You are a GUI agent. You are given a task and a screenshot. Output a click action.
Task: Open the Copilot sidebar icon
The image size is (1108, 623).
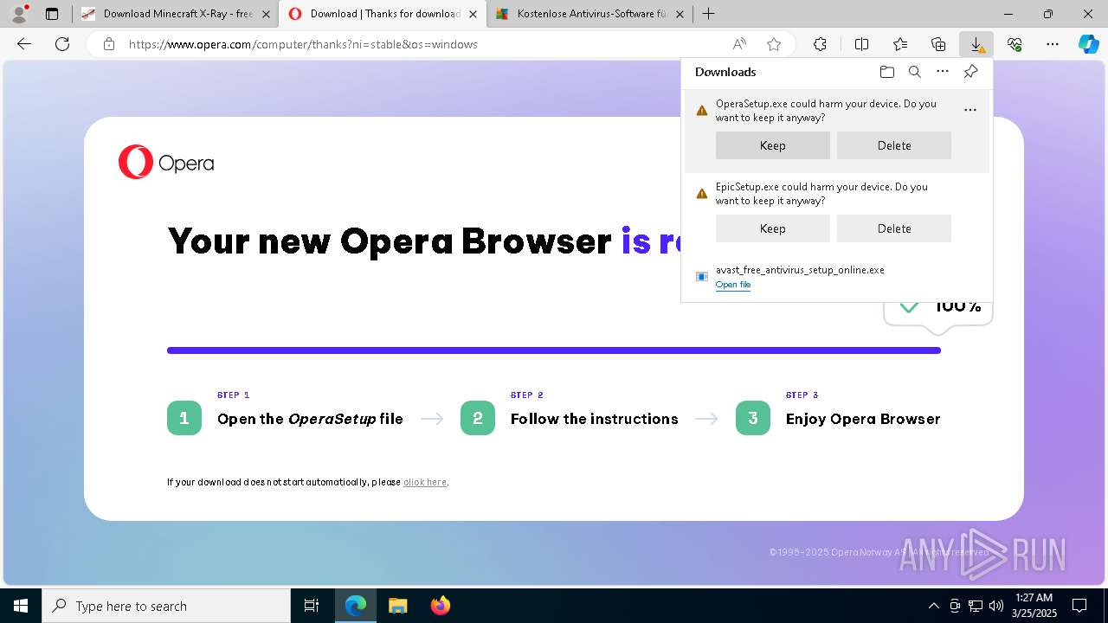[x=1088, y=44]
